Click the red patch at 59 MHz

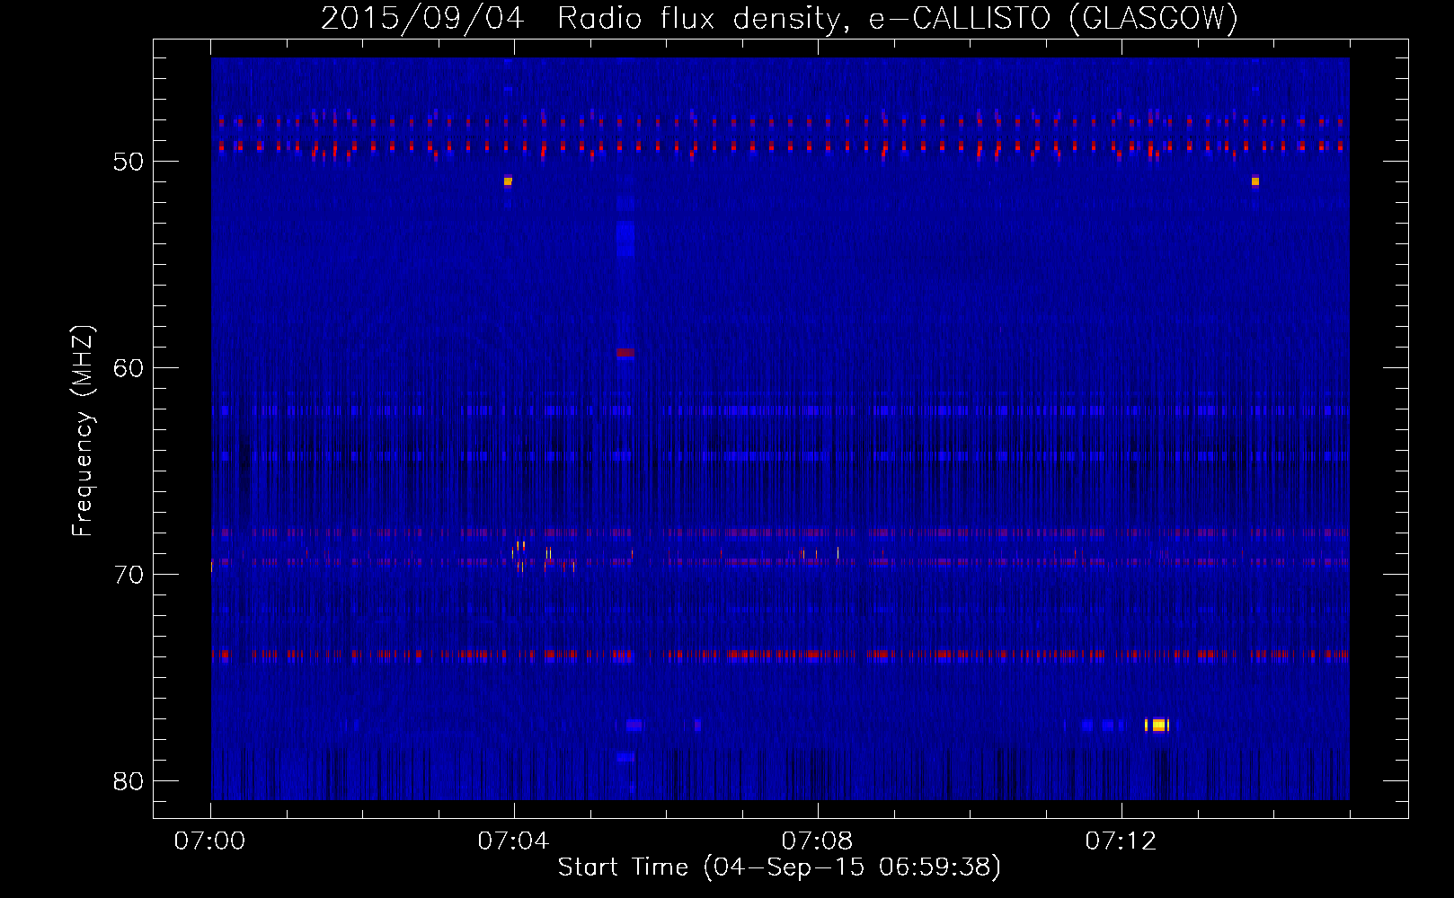[x=625, y=353]
